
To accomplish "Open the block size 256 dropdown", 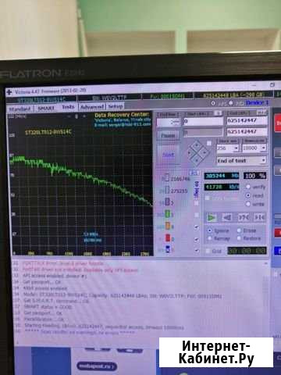I will 228,148.
